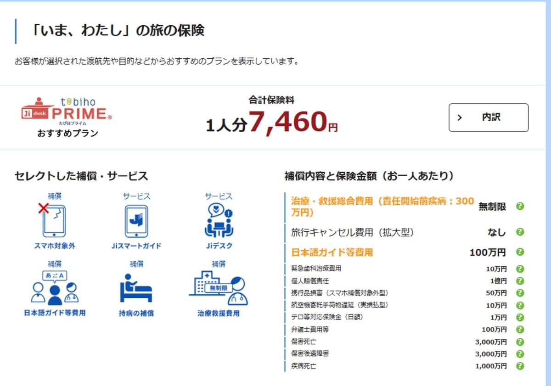Open help icon beside 日本語ガイド等費用 100万円
Viewport: 551px width, 386px height.
coord(520,252)
